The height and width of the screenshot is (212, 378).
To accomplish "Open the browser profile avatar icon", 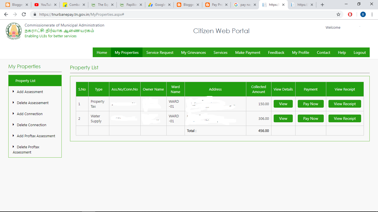I will 363,14.
